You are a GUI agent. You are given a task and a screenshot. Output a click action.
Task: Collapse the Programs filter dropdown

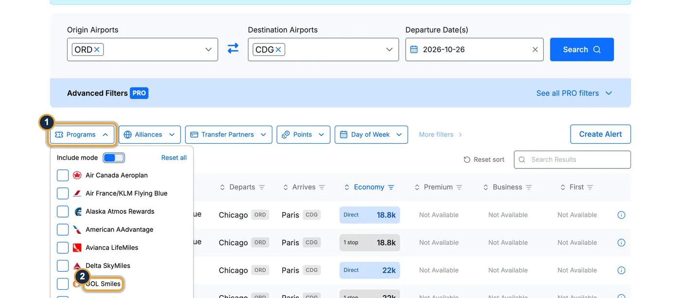(82, 135)
